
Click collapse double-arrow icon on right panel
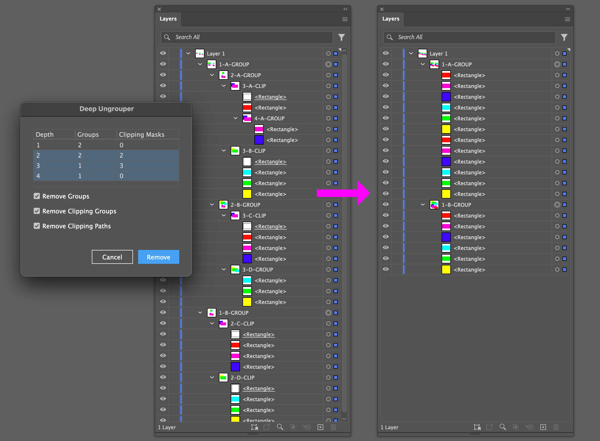pos(568,9)
